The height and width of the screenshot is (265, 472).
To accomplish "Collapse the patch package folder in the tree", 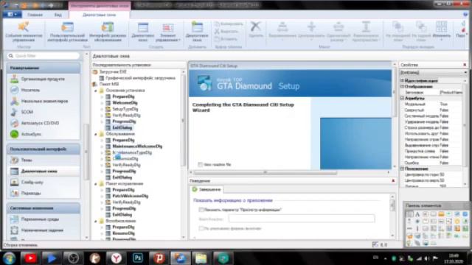I will pyautogui.click(x=96, y=183).
